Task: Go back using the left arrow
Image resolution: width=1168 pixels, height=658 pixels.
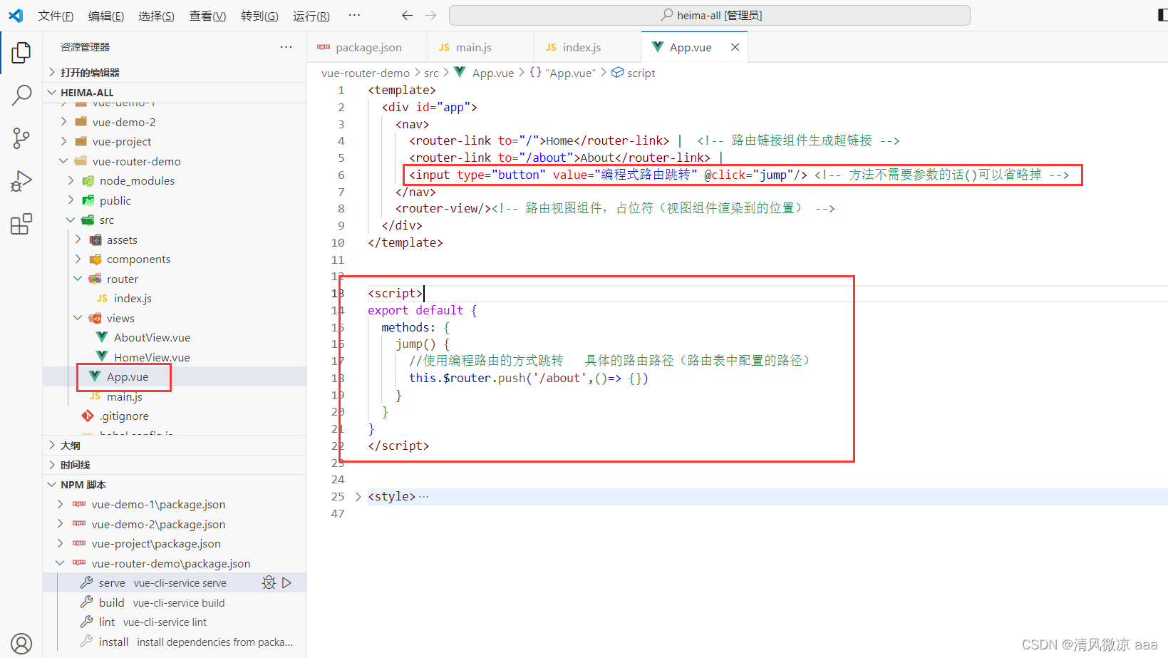Action: click(407, 15)
